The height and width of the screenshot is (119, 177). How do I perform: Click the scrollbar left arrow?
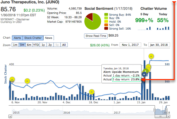[x=10, y=116]
